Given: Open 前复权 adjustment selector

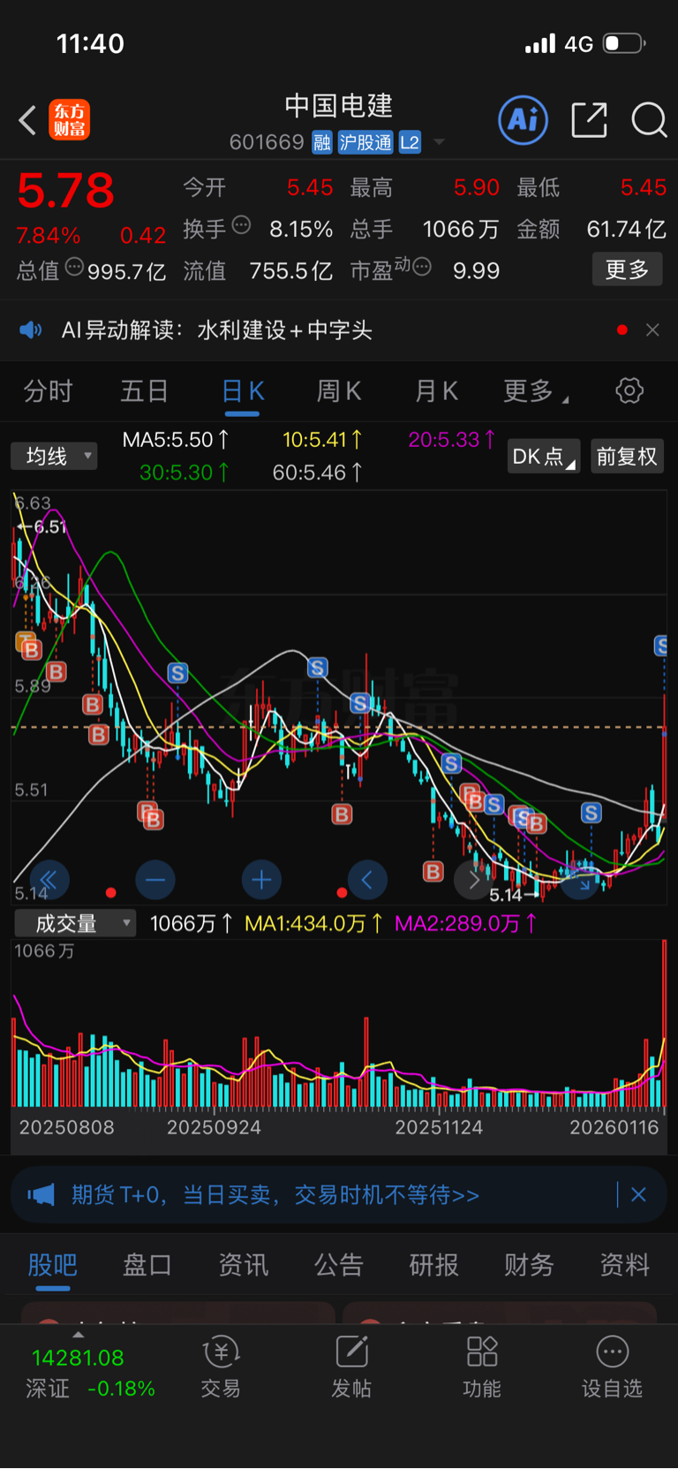Looking at the screenshot, I should 627,456.
